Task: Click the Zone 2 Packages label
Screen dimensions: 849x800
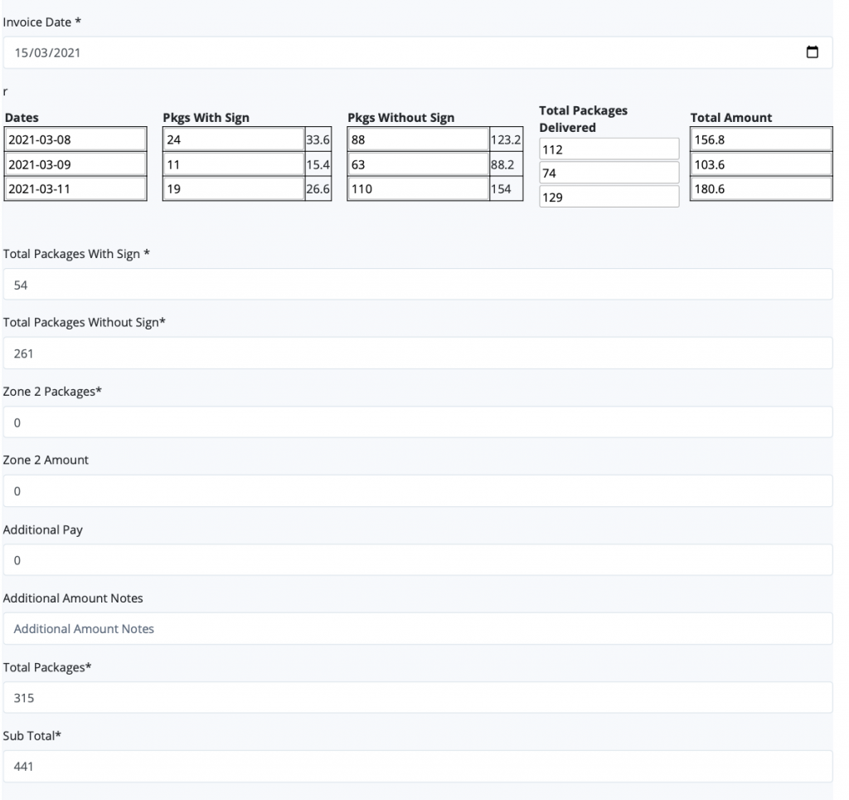Action: [52, 392]
